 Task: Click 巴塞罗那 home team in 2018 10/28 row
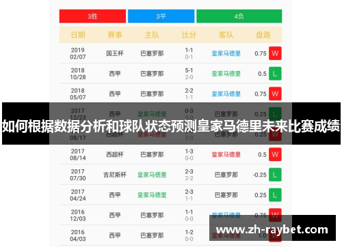point(152,74)
